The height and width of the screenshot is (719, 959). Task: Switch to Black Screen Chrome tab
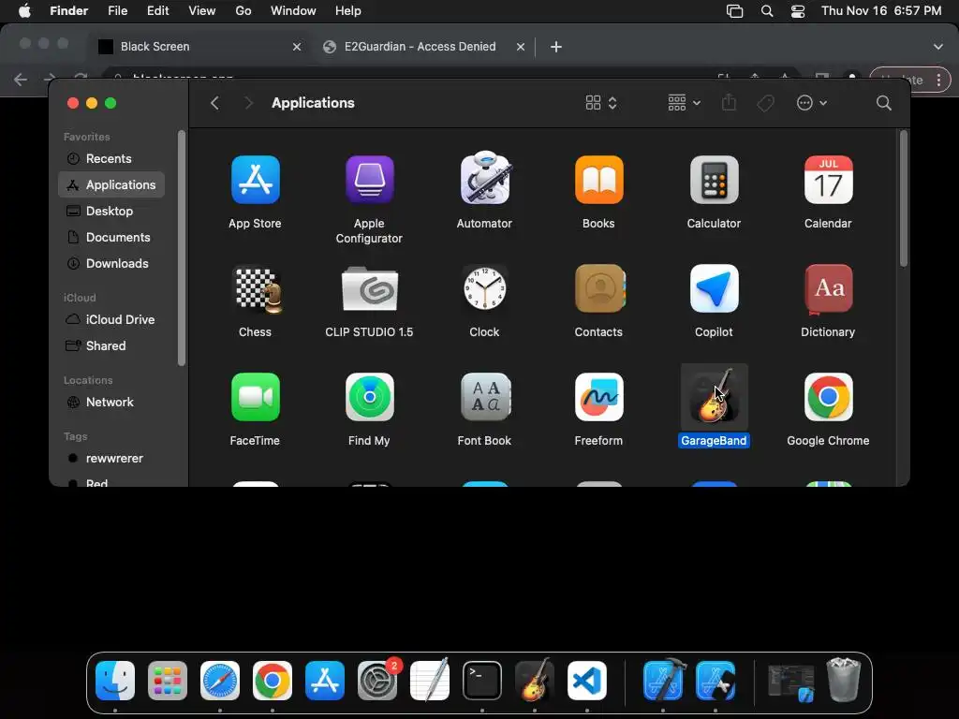pos(199,47)
